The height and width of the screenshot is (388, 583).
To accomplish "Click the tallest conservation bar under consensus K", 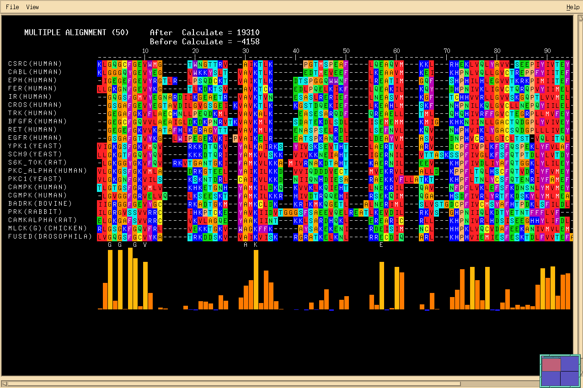I will click(256, 279).
